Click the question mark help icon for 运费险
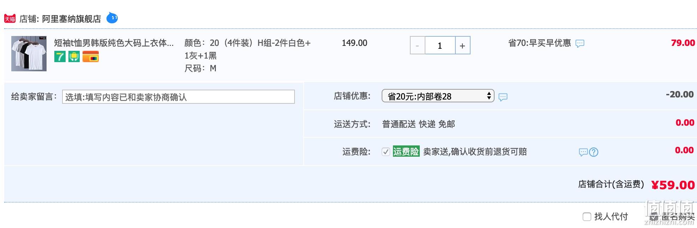 pyautogui.click(x=594, y=152)
